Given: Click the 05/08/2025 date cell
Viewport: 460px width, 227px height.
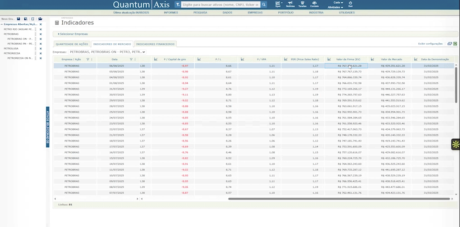Looking at the screenshot, I should [117, 72].
